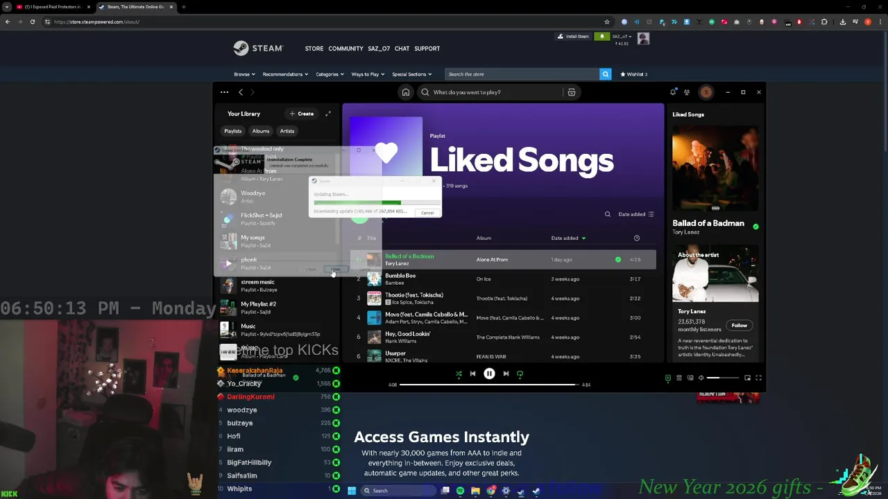
Task: Toggle liked checkmark on Ballad of a Badman row
Action: click(617, 259)
